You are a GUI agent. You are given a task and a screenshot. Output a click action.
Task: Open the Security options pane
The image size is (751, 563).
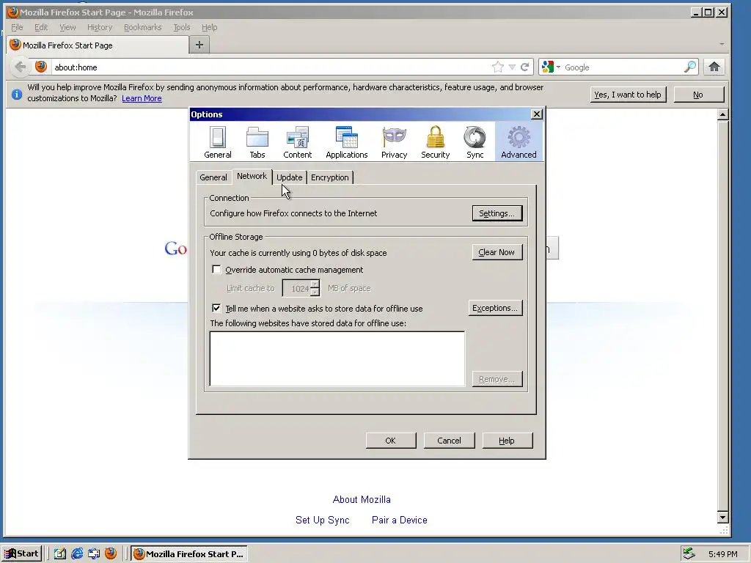click(436, 142)
